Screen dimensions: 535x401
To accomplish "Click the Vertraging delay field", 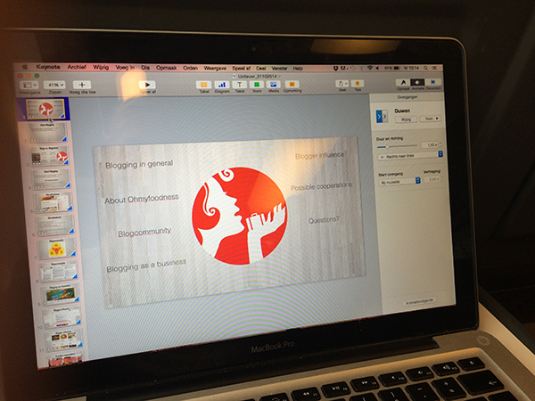I will point(432,179).
